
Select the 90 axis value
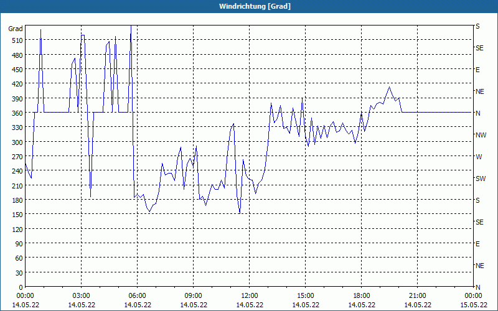pyautogui.click(x=19, y=244)
